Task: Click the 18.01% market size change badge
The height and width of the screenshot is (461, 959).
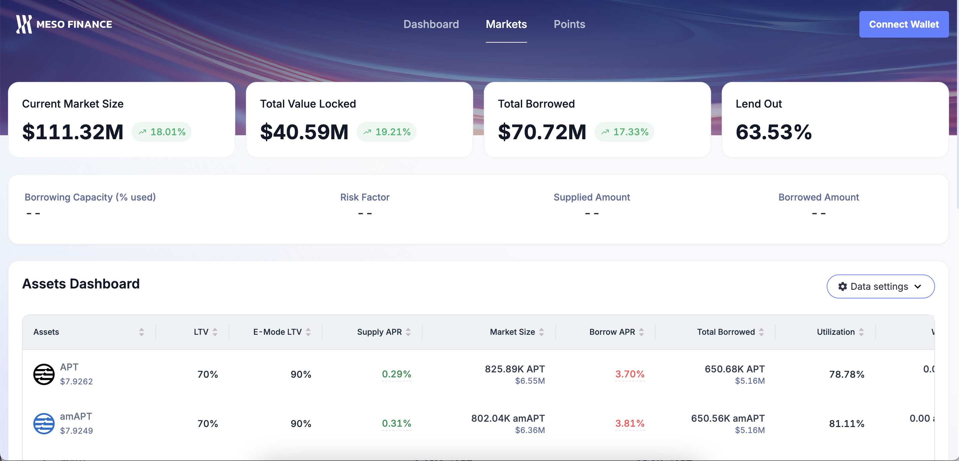Action: [162, 132]
